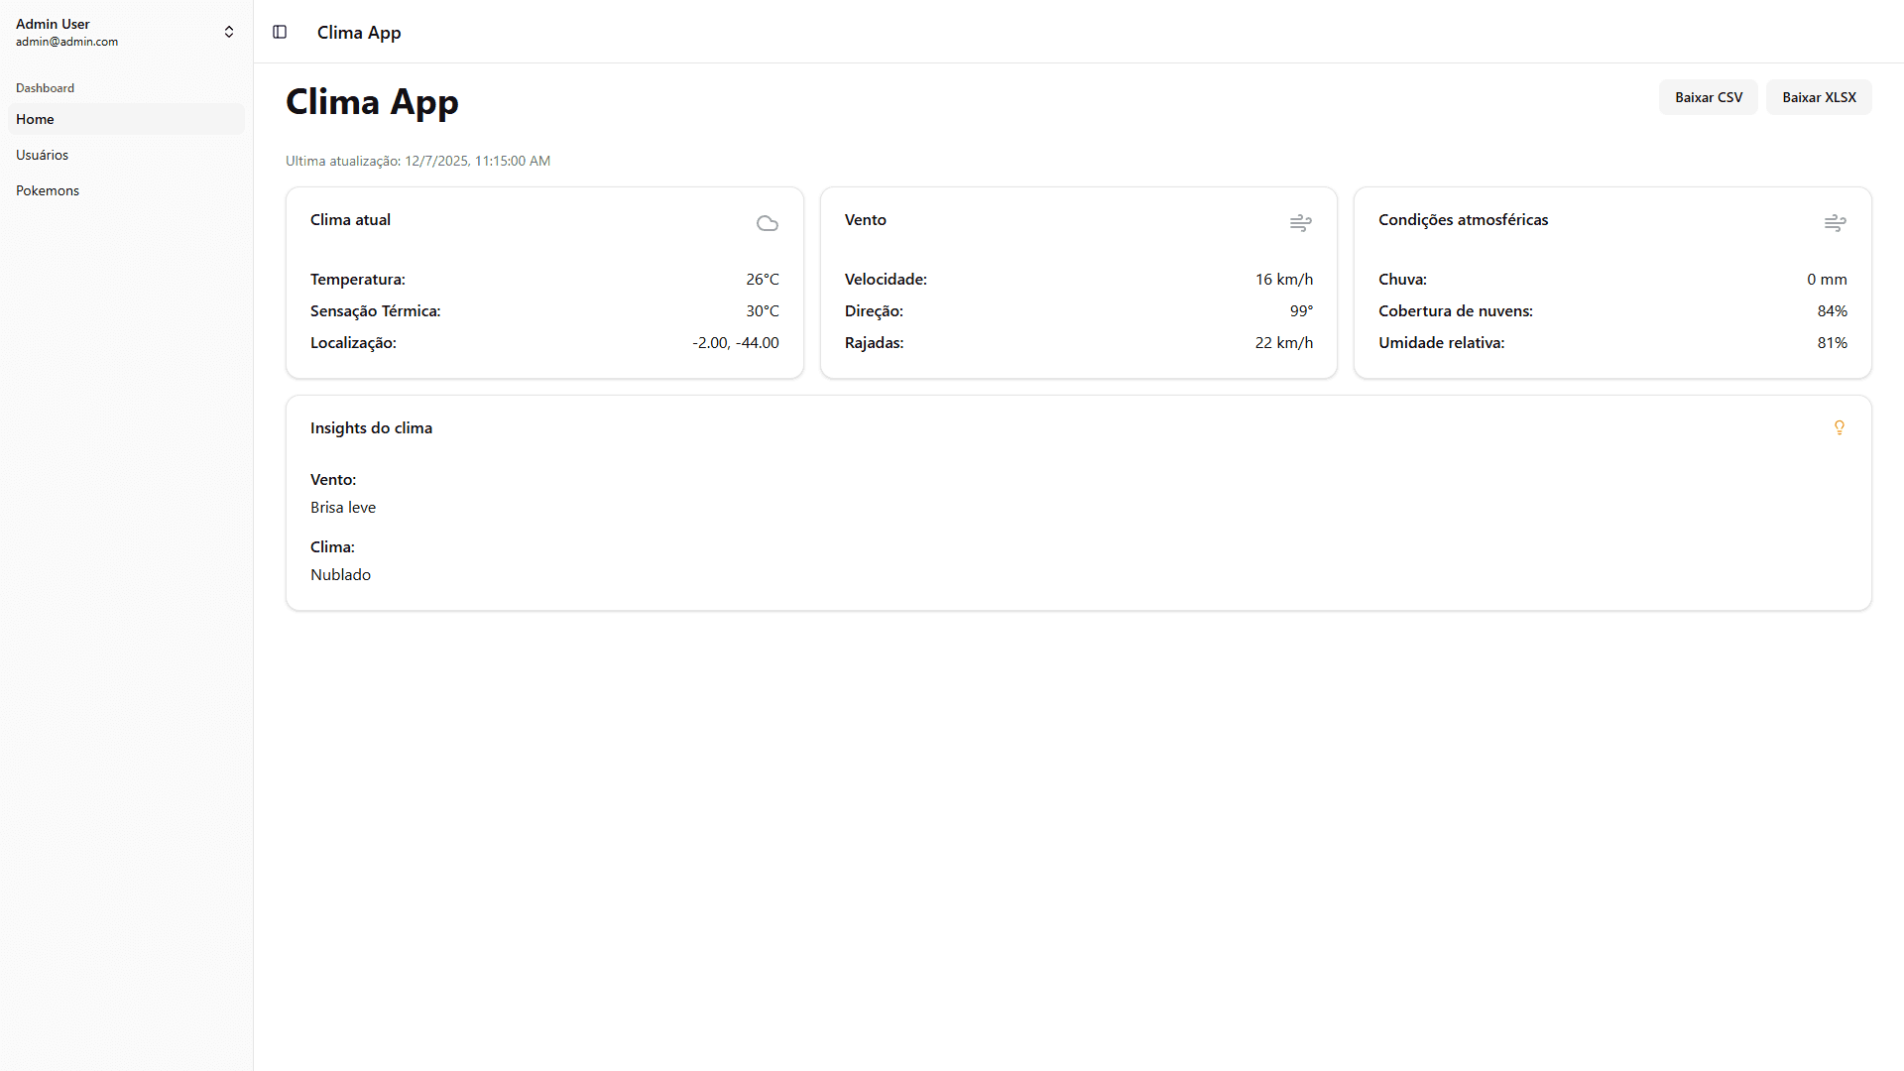The height and width of the screenshot is (1071, 1904).
Task: Click the Umidade relativa 81% value
Action: point(1832,343)
